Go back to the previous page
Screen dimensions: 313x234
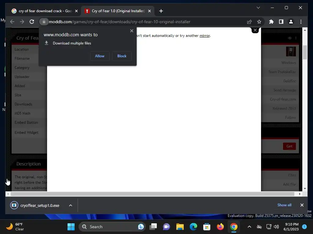(12, 22)
